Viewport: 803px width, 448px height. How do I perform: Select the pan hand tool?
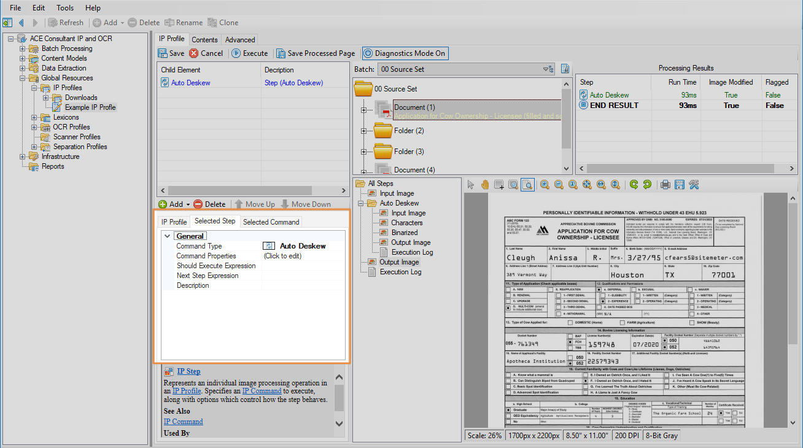tap(485, 185)
